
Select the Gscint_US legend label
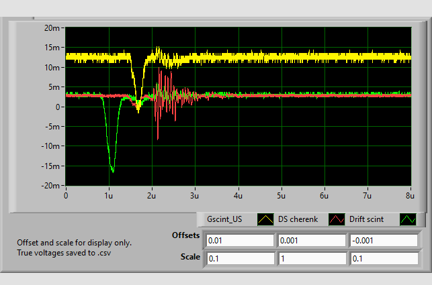click(224, 219)
